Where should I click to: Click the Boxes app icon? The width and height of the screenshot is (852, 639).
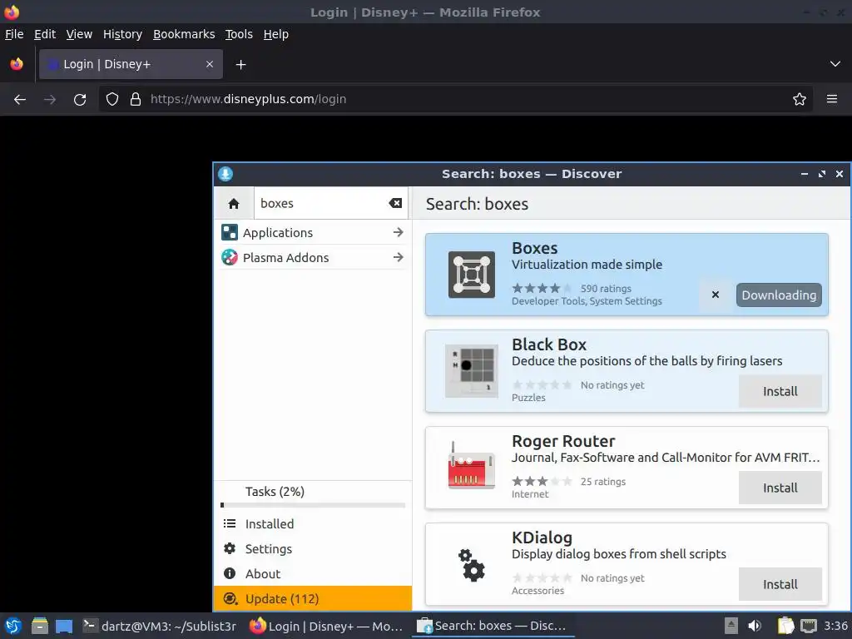tap(471, 275)
